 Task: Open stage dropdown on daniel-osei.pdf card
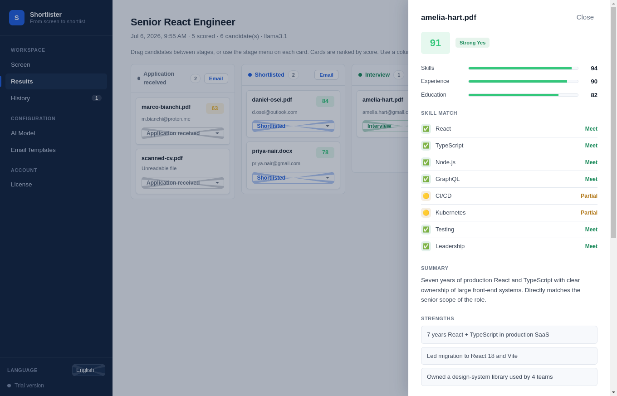pos(293,126)
